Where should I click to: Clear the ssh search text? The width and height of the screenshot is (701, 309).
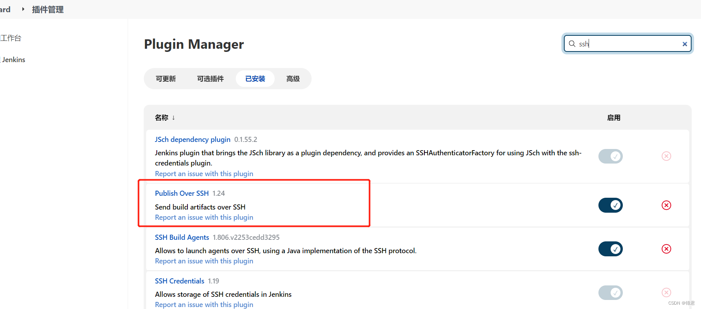(x=684, y=44)
